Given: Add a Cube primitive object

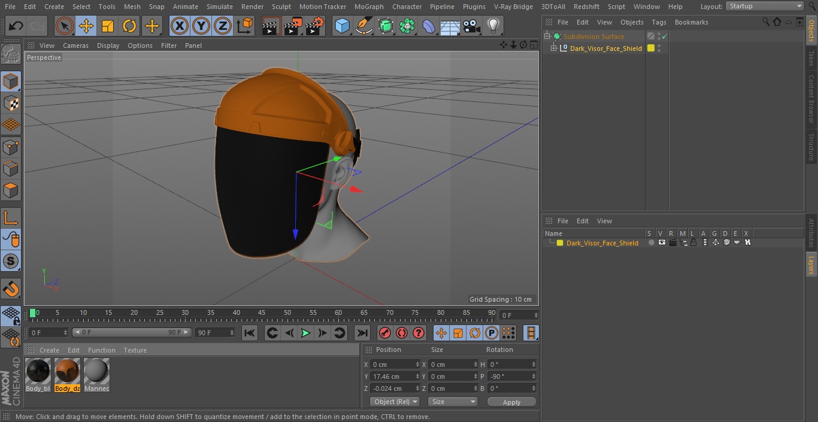Looking at the screenshot, I should coord(342,26).
